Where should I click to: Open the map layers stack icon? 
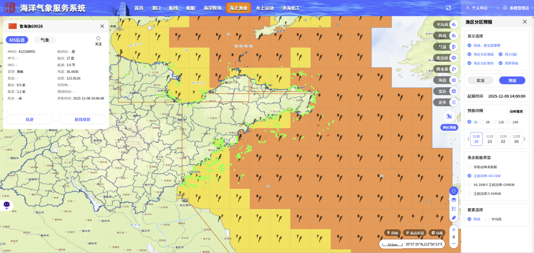click(x=453, y=200)
